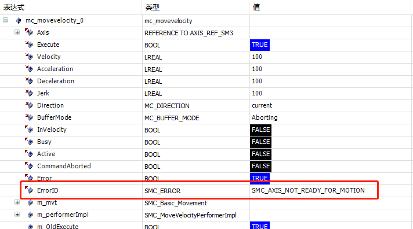Viewport: 413px width, 229px height.
Task: Click the m_mvt variable icon
Action: [30, 203]
